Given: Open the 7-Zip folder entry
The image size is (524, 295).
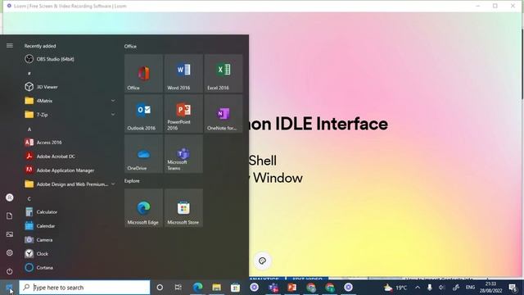Looking at the screenshot, I should click(x=70, y=115).
